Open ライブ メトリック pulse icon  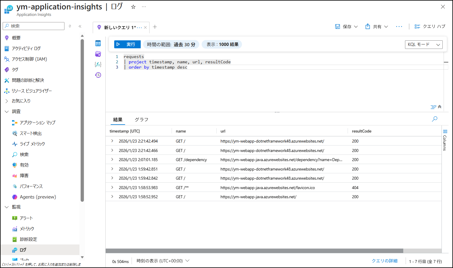pyautogui.click(x=15, y=144)
